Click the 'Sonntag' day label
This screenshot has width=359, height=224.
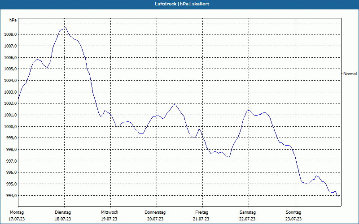click(x=293, y=212)
